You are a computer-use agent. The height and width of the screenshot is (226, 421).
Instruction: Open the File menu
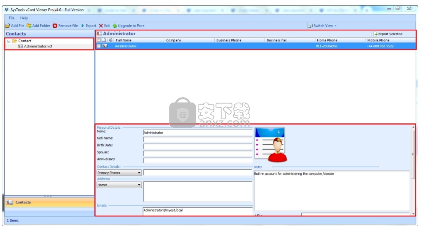(x=11, y=18)
